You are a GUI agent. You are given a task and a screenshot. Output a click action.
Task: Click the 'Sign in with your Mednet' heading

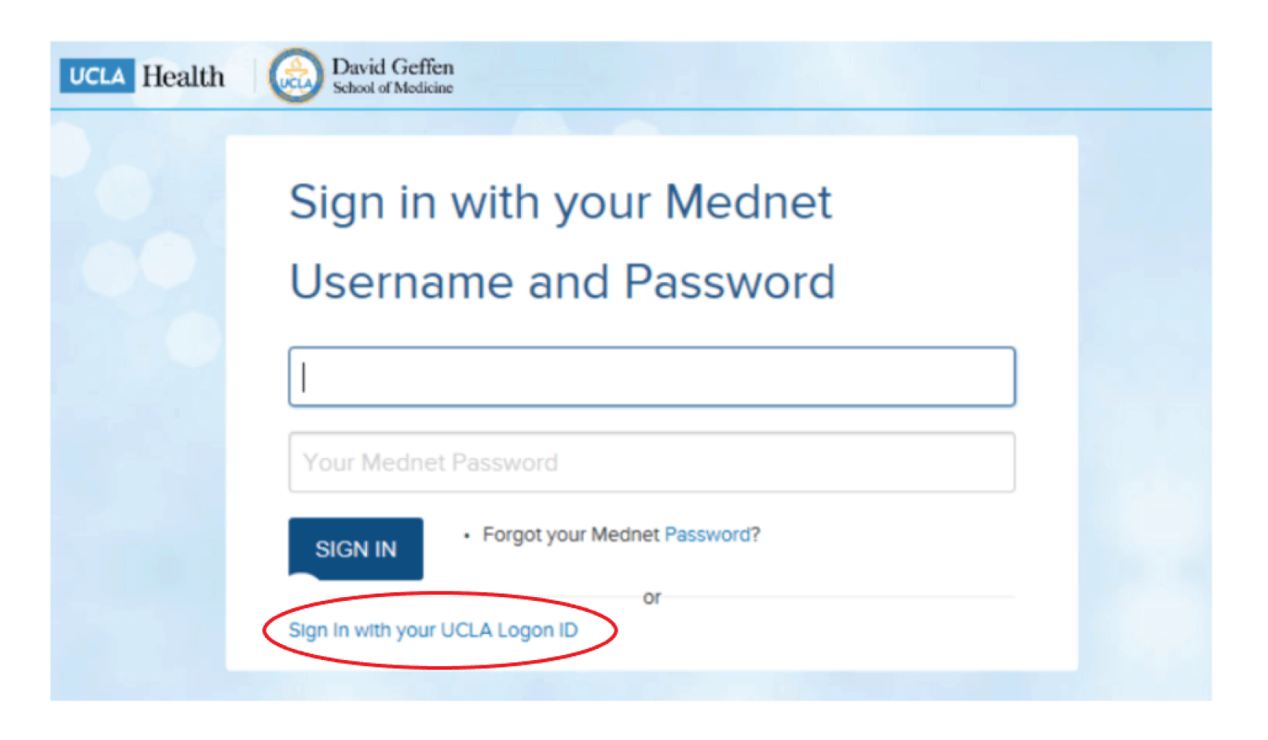(560, 202)
